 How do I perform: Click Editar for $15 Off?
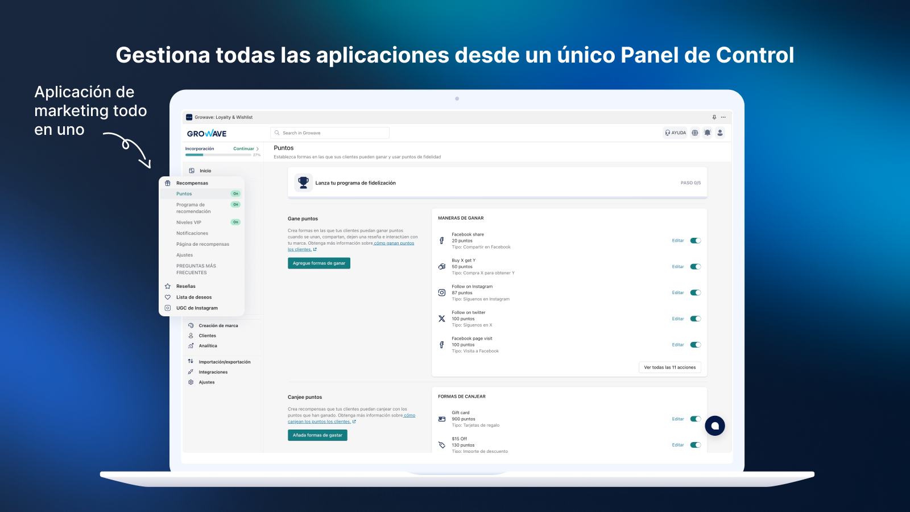[x=678, y=445]
